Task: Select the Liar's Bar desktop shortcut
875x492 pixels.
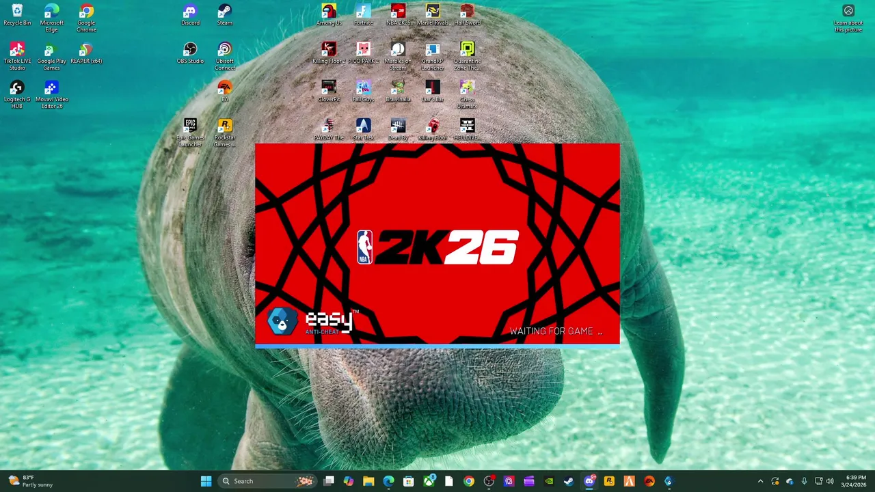Action: tap(433, 92)
